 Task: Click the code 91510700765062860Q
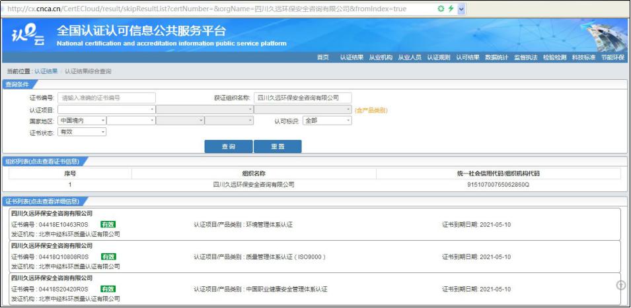pyautogui.click(x=498, y=185)
